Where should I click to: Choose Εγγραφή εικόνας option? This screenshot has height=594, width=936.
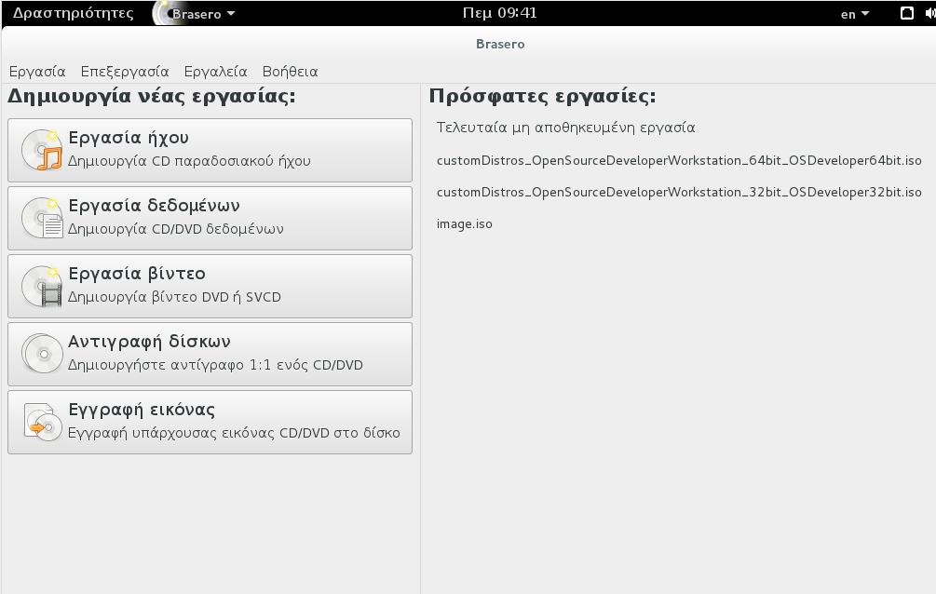[x=210, y=422]
